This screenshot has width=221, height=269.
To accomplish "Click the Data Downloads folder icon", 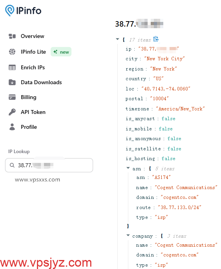I will click(x=12, y=82).
